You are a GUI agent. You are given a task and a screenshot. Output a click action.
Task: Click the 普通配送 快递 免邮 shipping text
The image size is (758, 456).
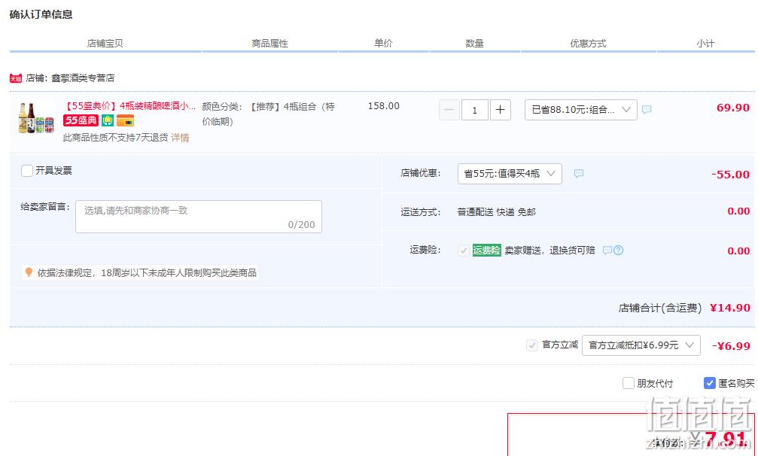pyautogui.click(x=497, y=212)
